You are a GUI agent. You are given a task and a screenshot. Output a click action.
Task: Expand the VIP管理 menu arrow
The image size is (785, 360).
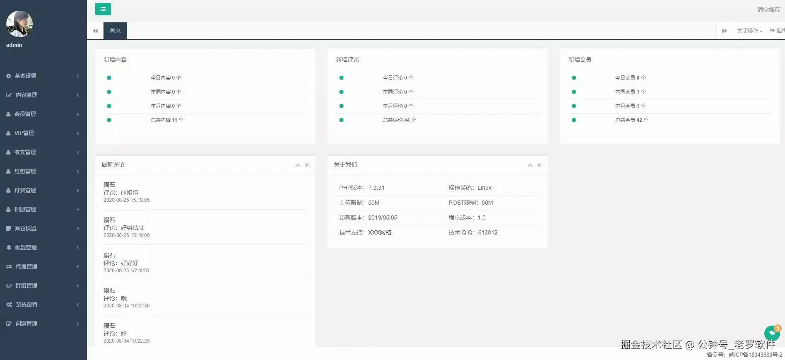coord(77,133)
